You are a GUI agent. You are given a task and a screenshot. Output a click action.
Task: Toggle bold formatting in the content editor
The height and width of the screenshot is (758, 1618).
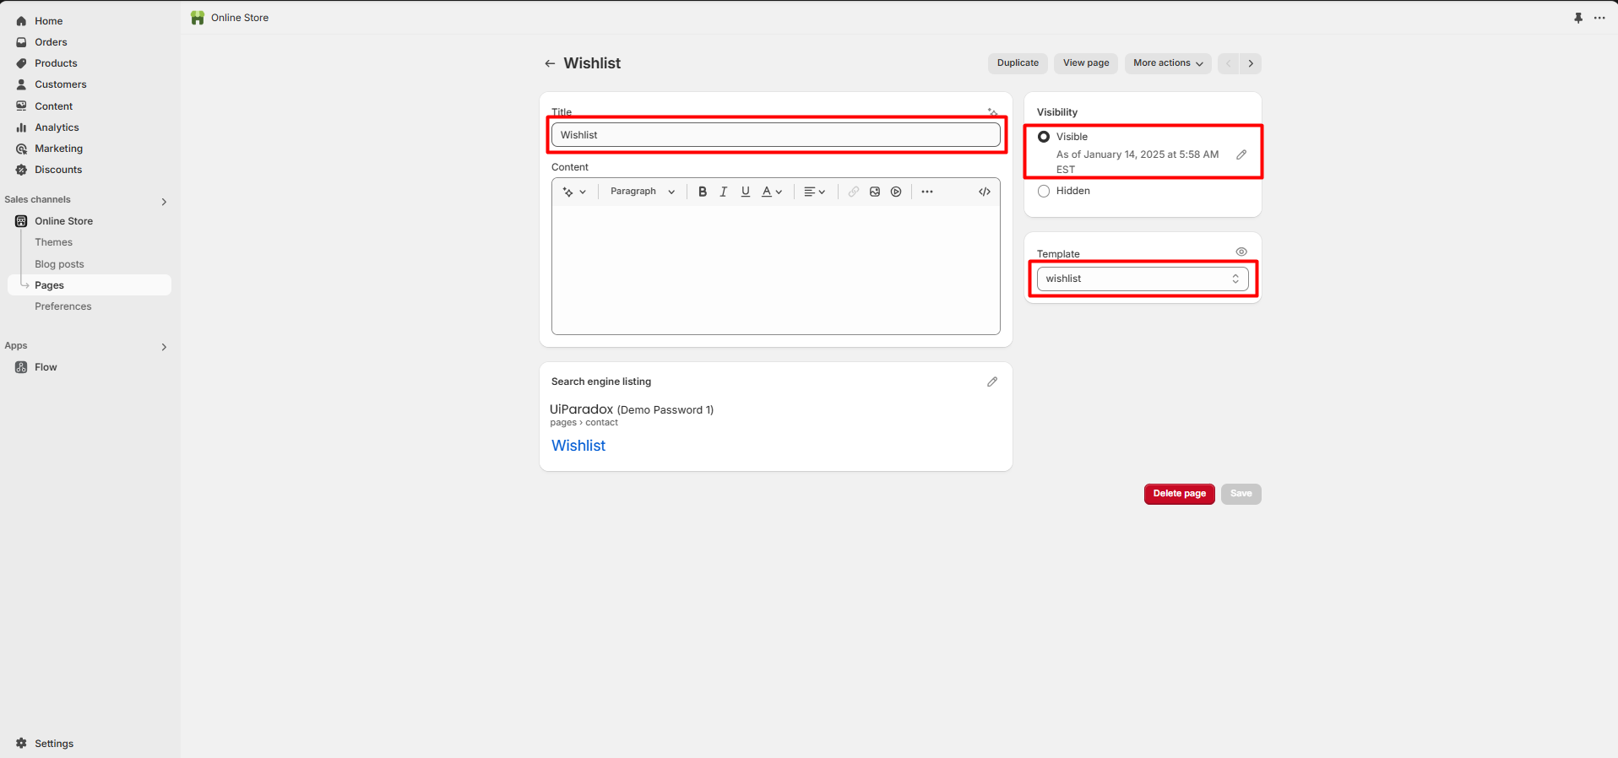[x=703, y=192]
